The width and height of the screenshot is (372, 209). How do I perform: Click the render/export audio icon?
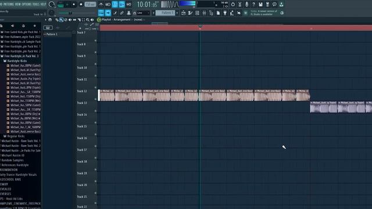point(267,4)
